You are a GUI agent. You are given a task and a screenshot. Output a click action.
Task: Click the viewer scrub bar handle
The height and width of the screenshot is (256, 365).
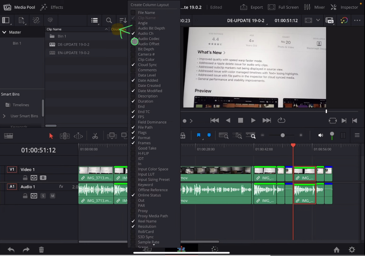[x=326, y=111]
